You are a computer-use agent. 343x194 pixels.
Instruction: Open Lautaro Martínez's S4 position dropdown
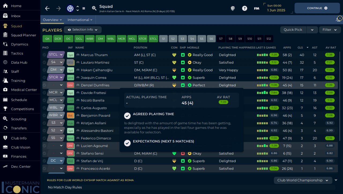(56, 62)
